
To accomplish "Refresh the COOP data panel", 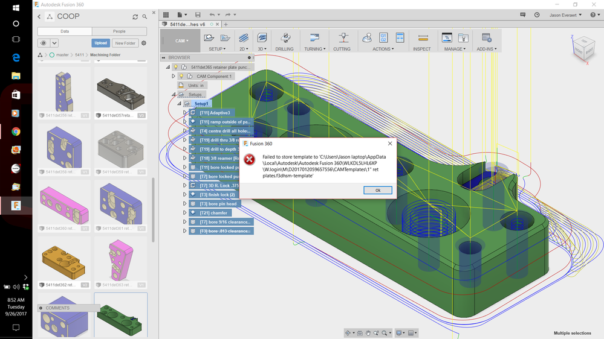I will click(x=135, y=17).
